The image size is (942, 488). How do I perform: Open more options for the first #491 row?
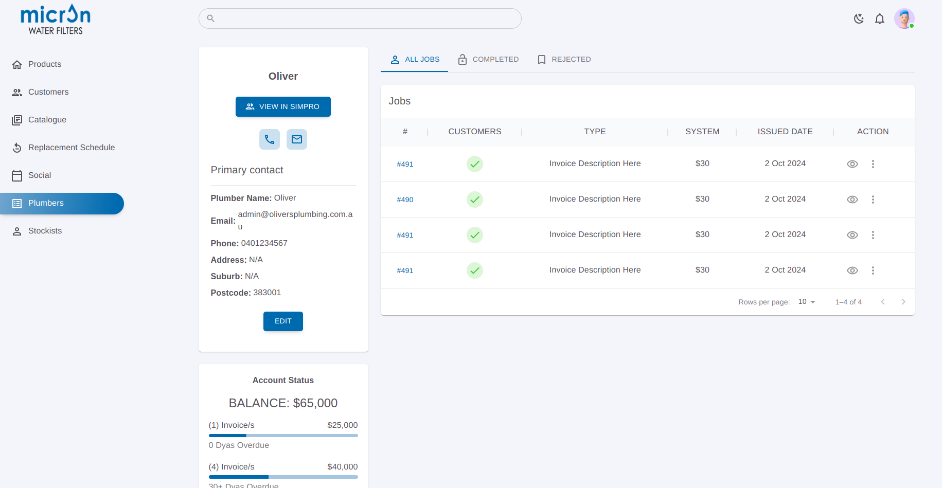pos(873,164)
